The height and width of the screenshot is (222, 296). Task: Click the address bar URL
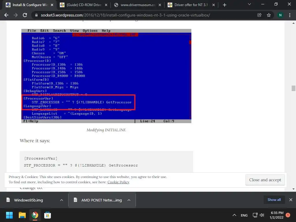(125, 15)
